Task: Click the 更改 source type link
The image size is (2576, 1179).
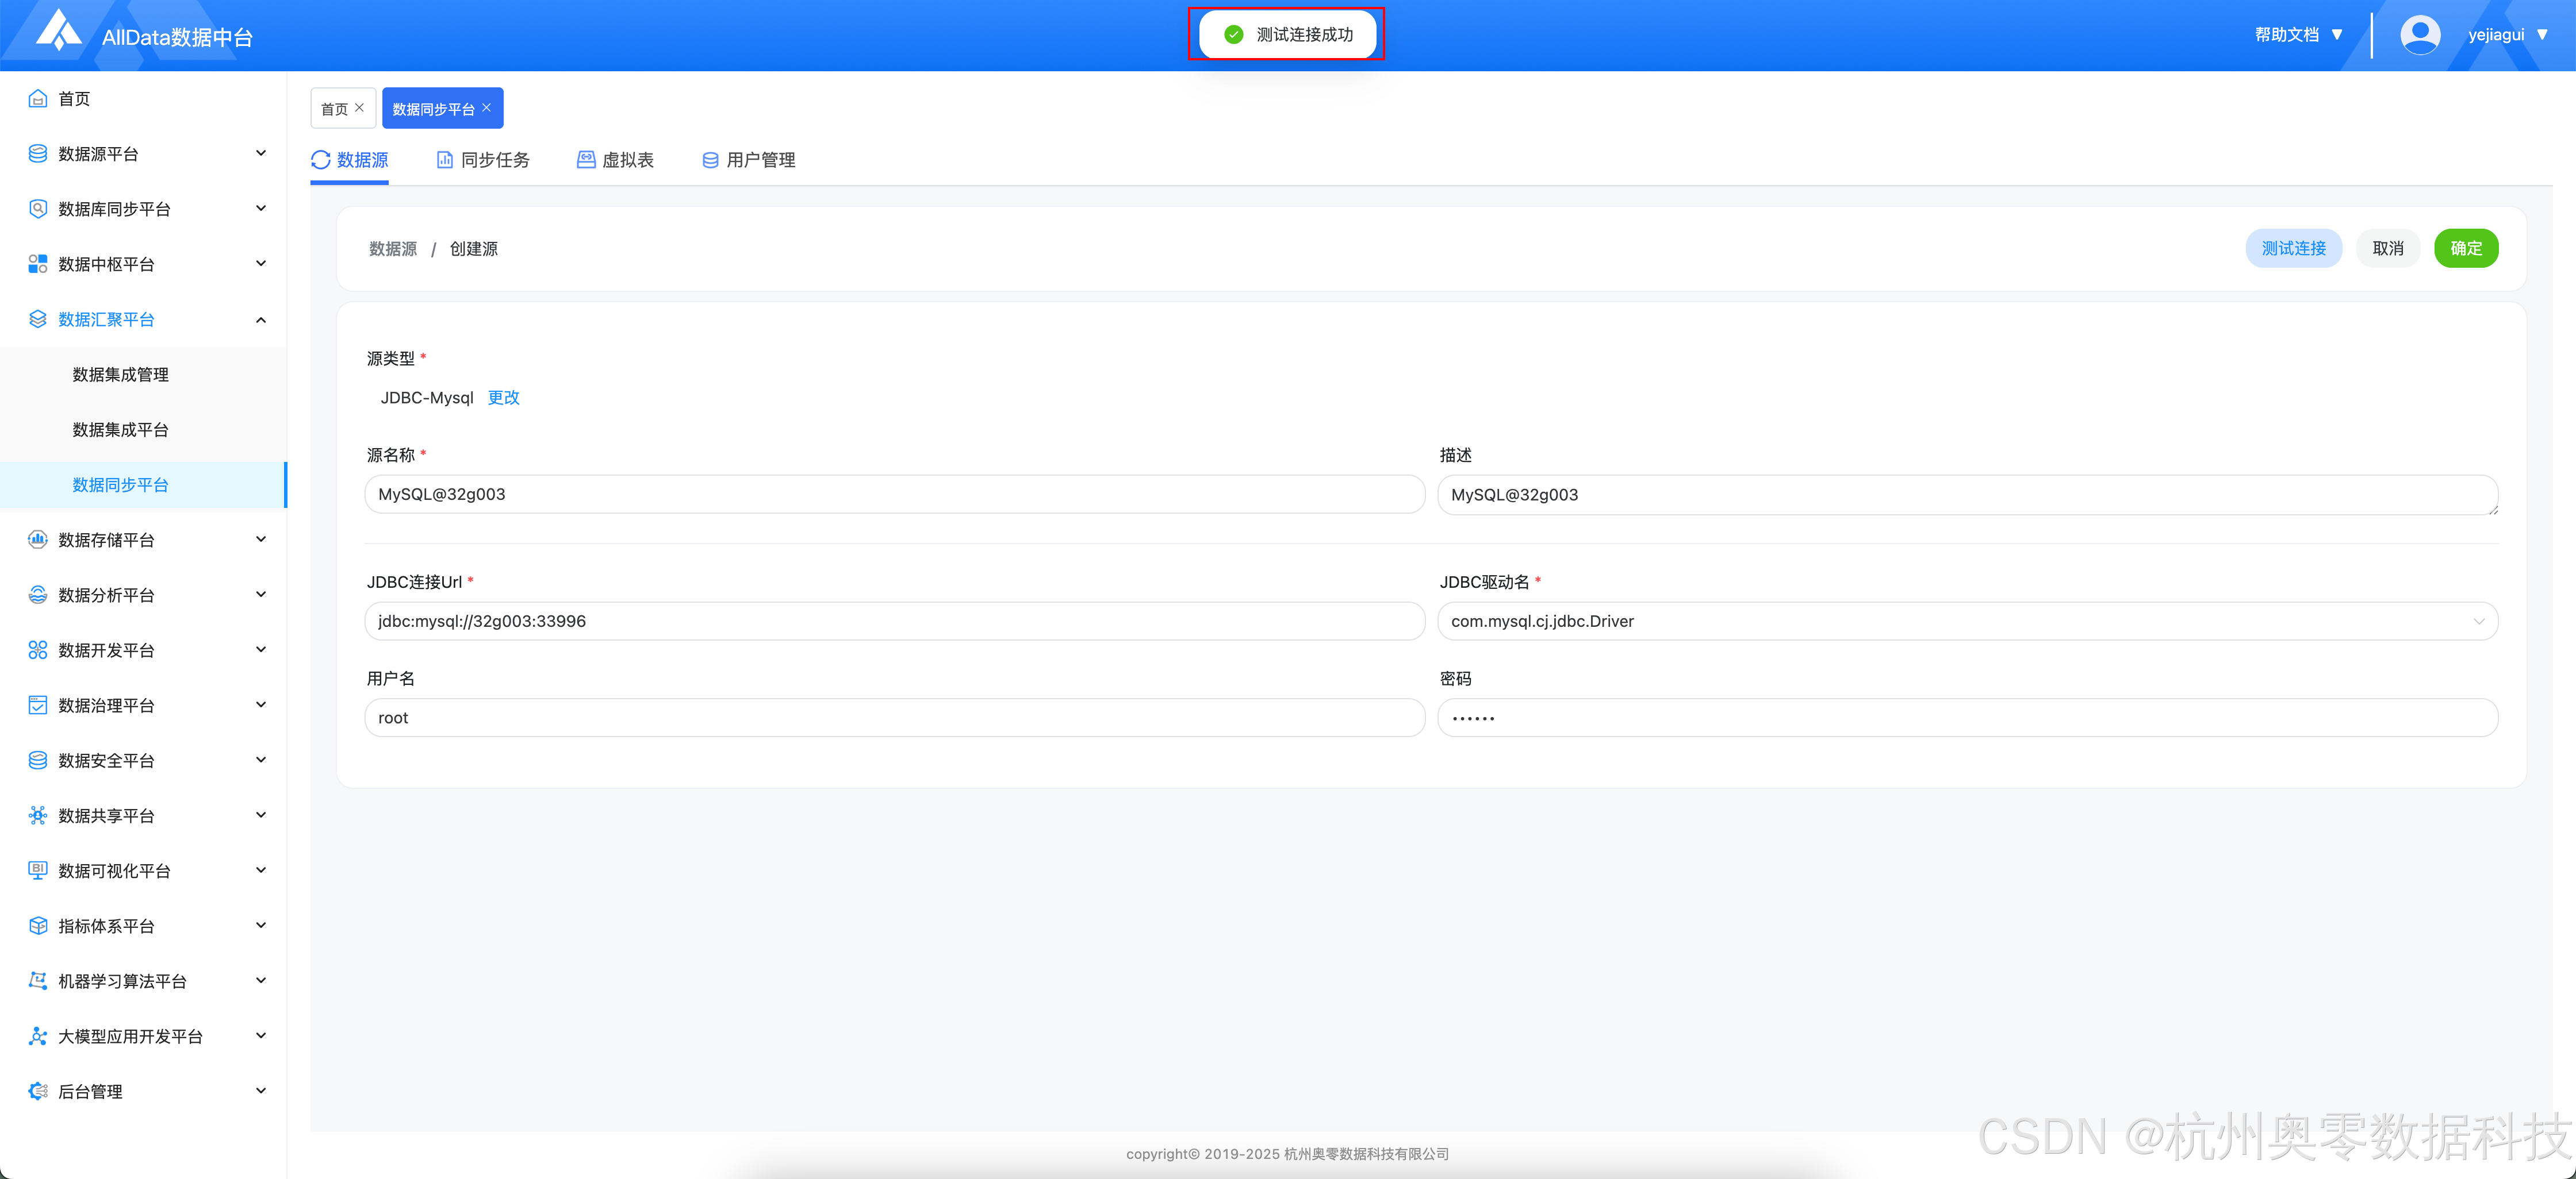Action: click(503, 398)
